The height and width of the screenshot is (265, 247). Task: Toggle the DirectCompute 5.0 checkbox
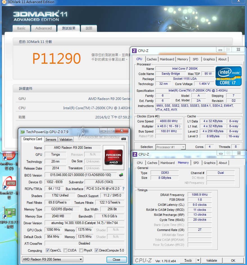(x=96, y=250)
